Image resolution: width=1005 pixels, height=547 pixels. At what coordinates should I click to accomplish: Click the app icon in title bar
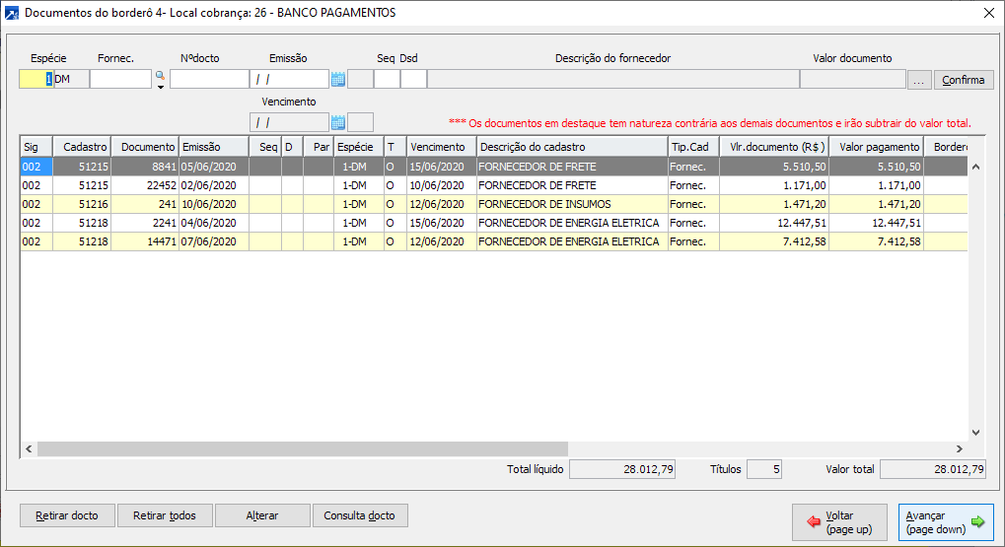[11, 13]
